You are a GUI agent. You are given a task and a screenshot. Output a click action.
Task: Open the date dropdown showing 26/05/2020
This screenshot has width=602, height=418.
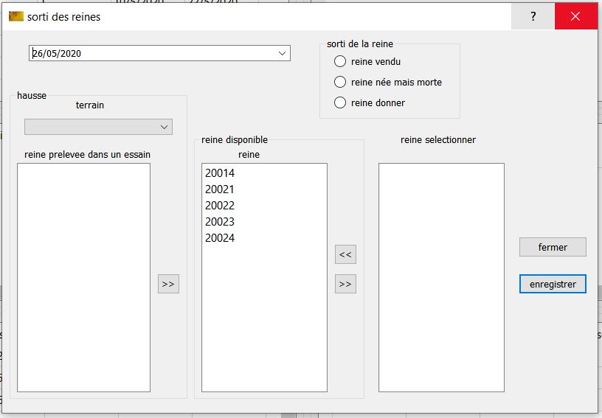[282, 53]
